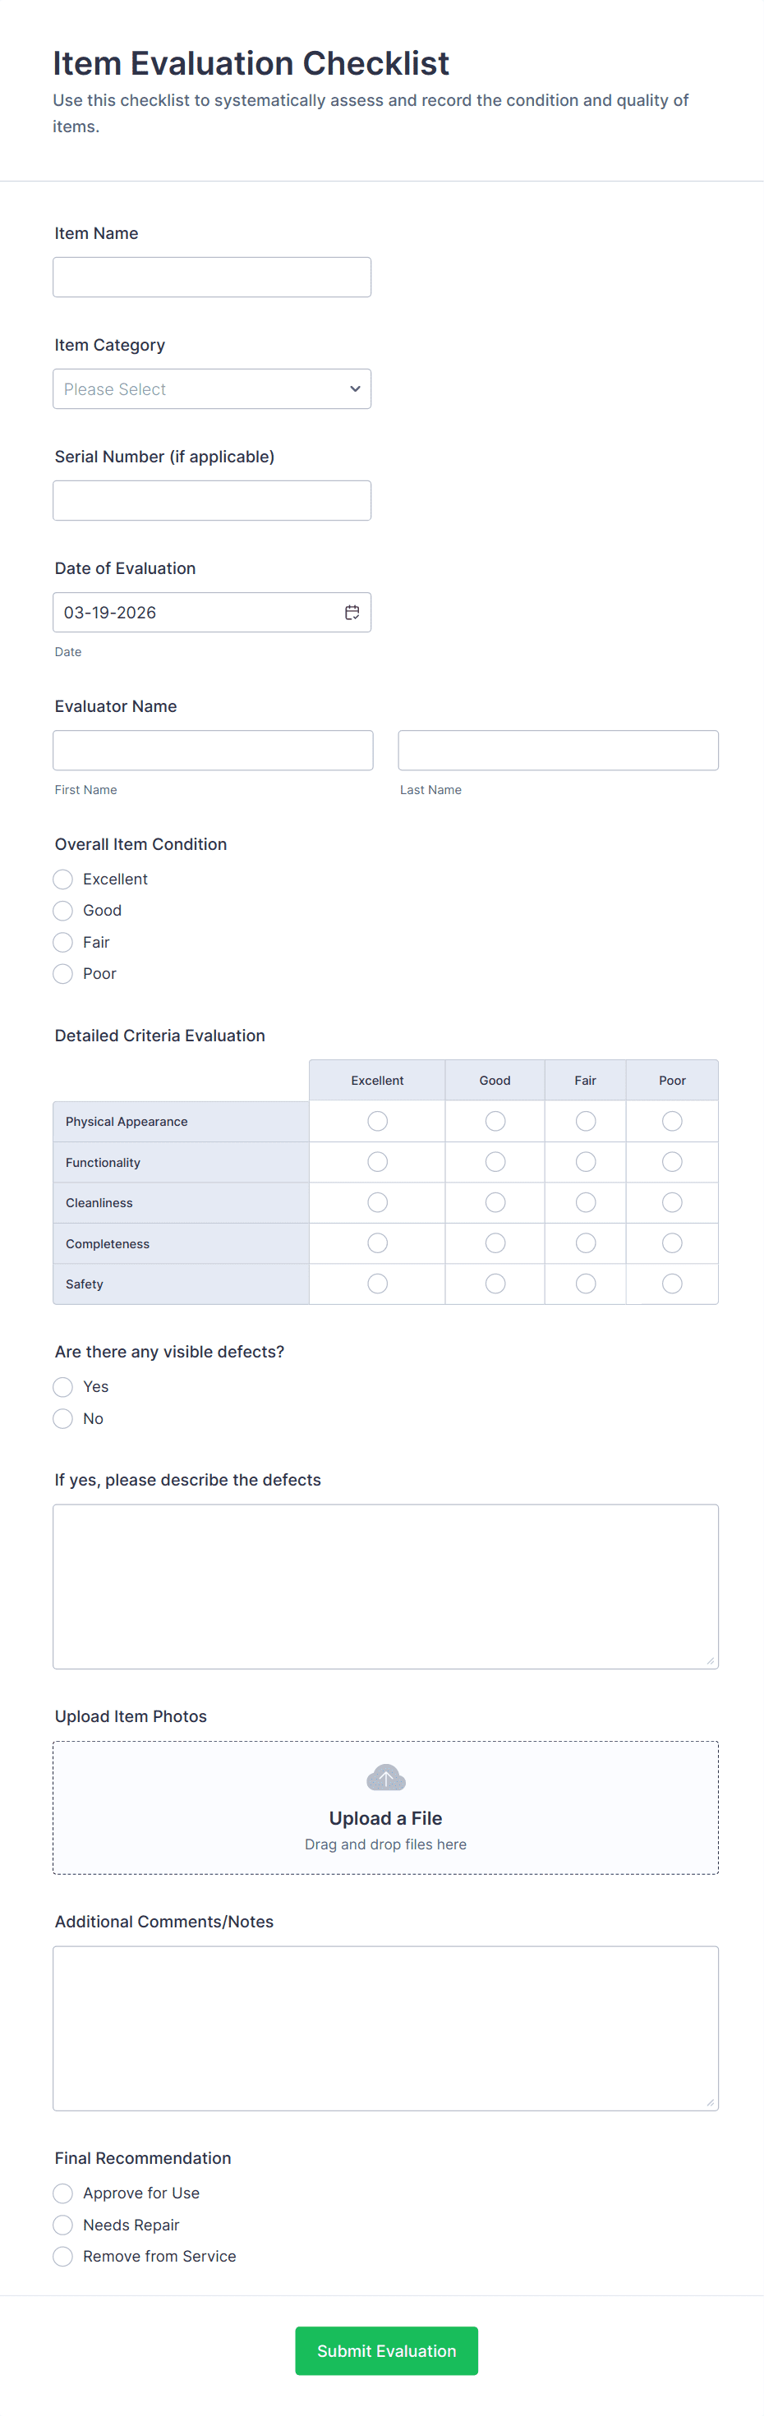Rate Functionality as Good

click(x=495, y=1162)
